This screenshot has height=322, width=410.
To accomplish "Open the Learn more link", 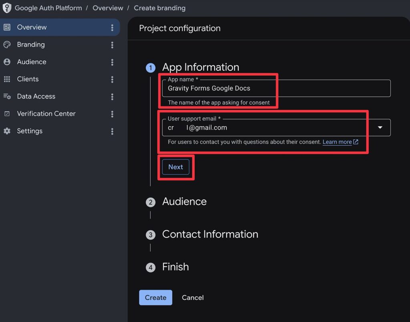I will pos(337,142).
